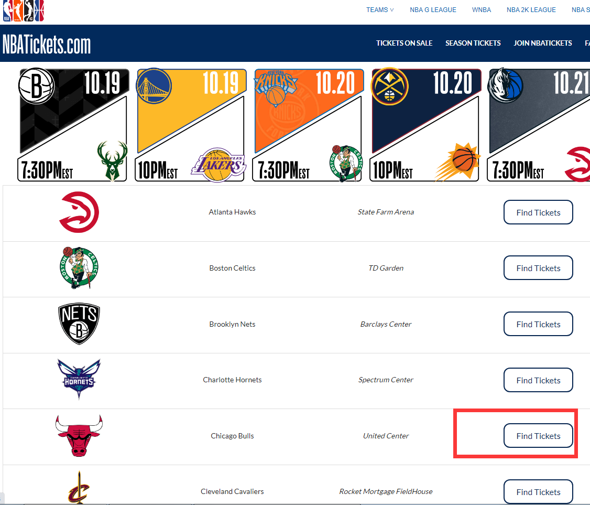The width and height of the screenshot is (590, 505).
Task: Click the NBA G League logo in header
Action: point(29,10)
